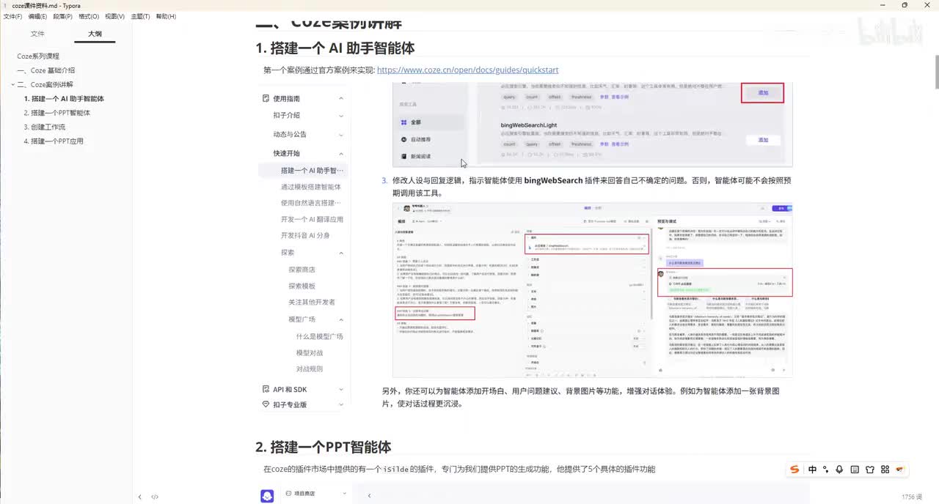Open the 主题(T) menu

[x=140, y=16]
